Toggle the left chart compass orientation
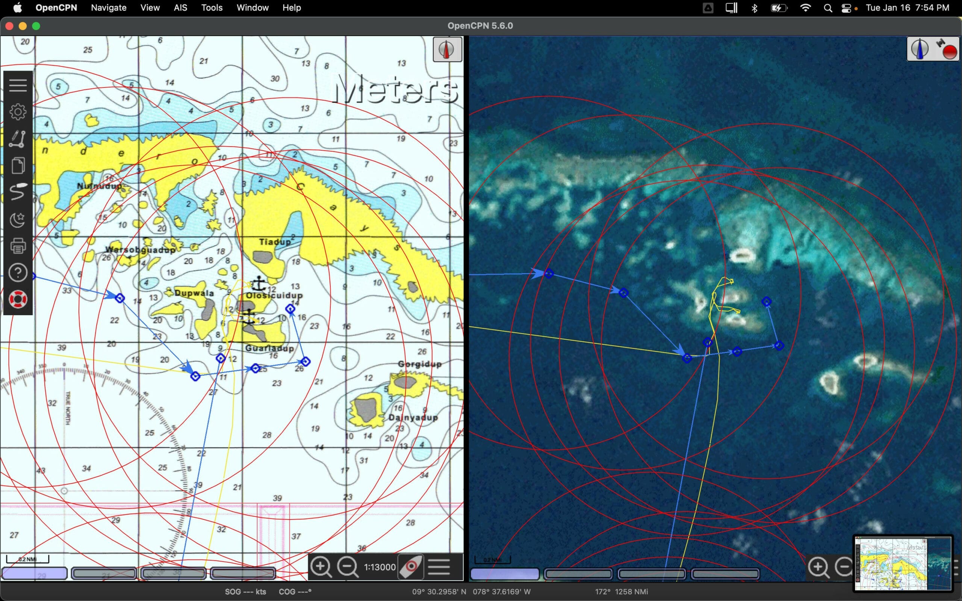 [x=447, y=50]
